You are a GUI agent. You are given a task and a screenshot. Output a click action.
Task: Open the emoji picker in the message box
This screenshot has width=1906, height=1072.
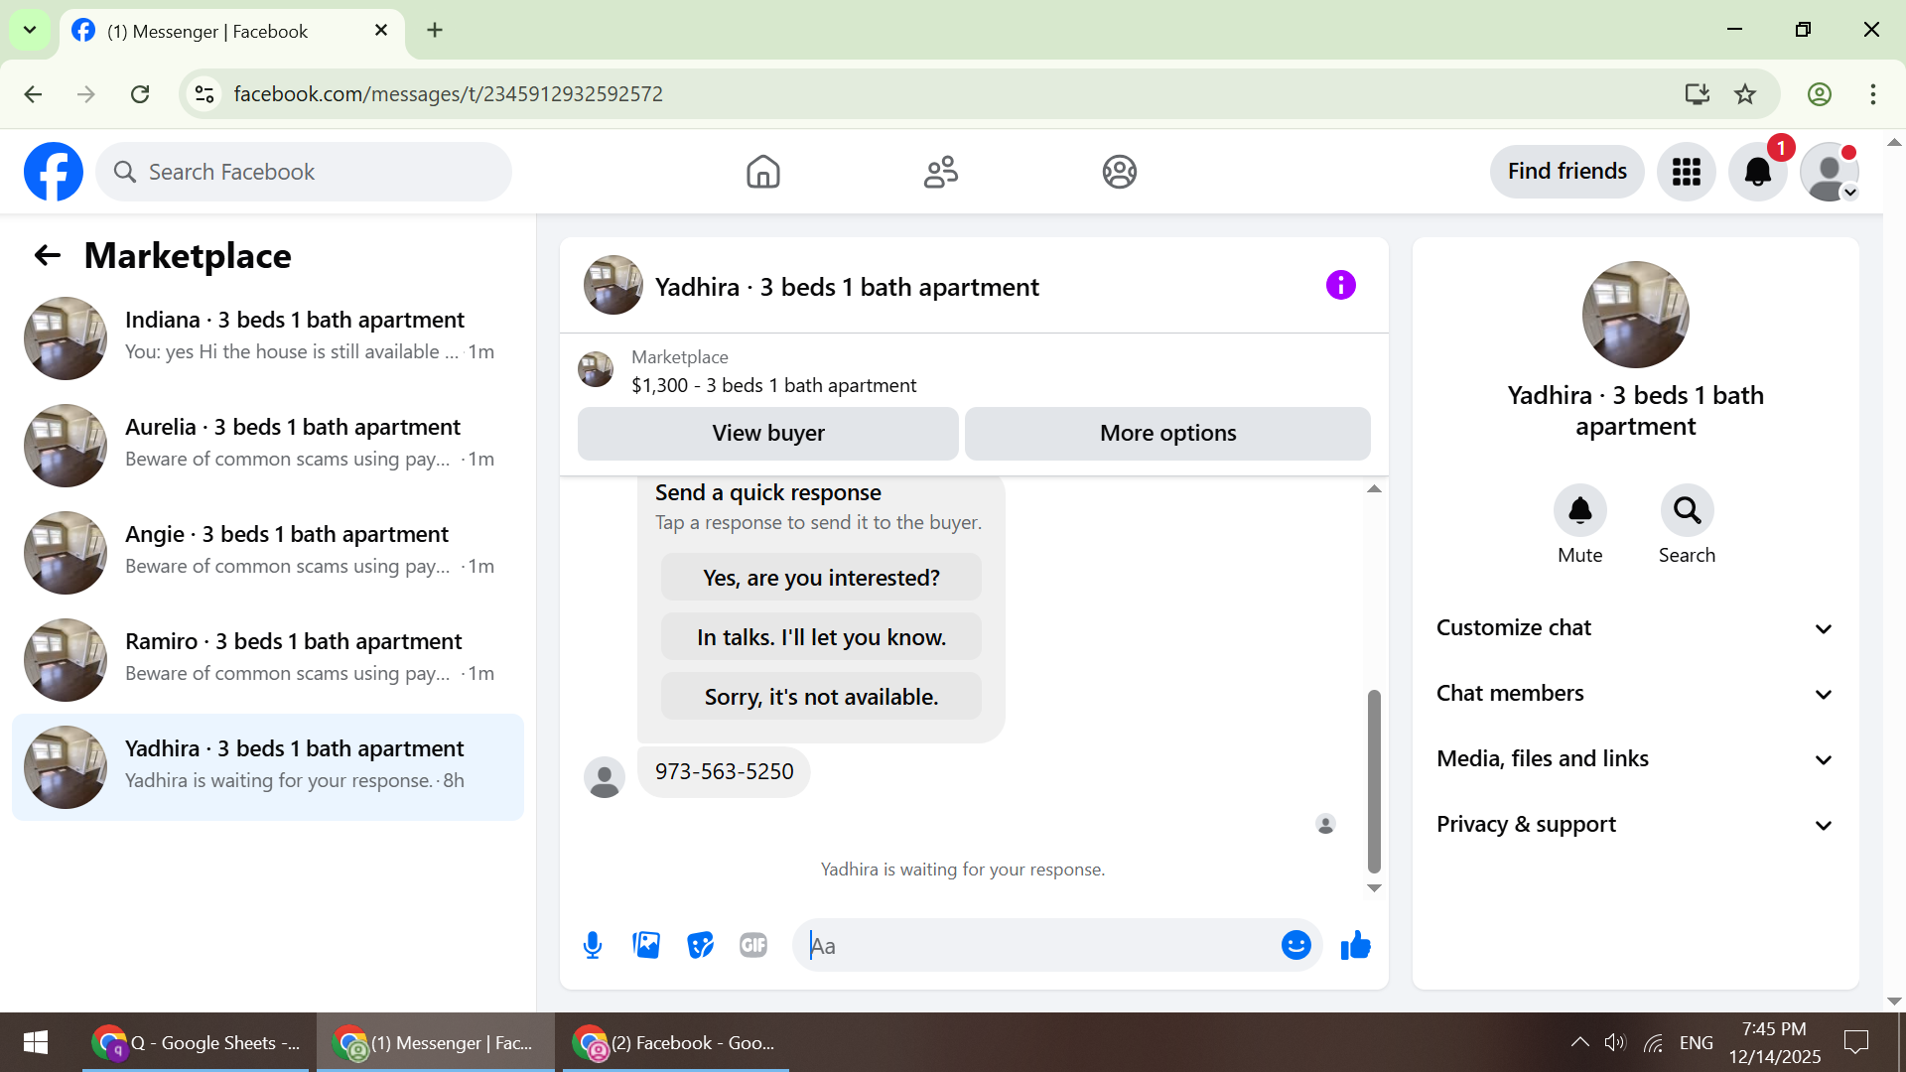pyautogui.click(x=1295, y=945)
